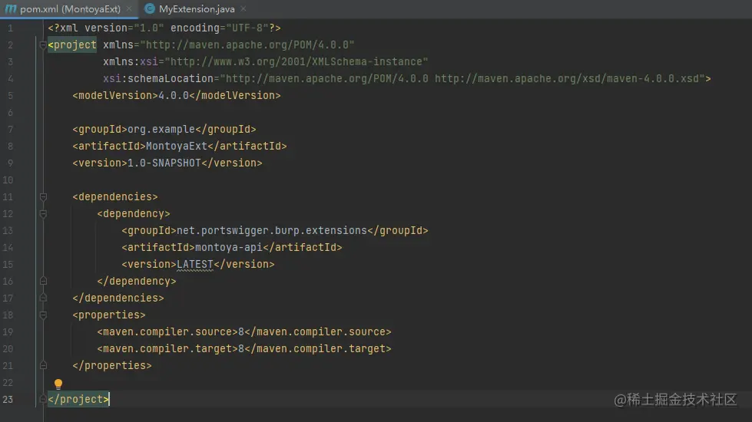Switch to the pom.xml (MontoyaExt) tab
This screenshot has width=752, height=422.
[x=70, y=9]
